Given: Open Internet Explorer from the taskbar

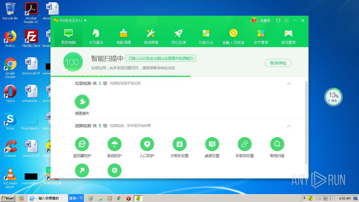Looking at the screenshot, I should click(x=91, y=198).
